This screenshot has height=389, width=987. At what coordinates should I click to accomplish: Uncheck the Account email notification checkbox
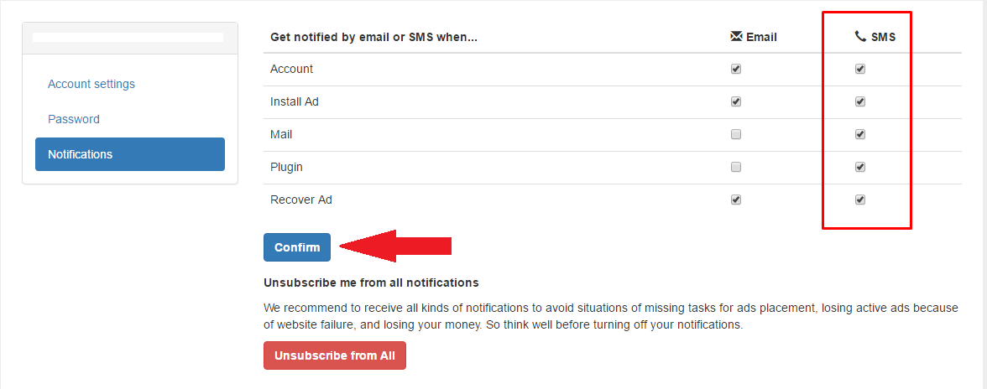tap(736, 69)
